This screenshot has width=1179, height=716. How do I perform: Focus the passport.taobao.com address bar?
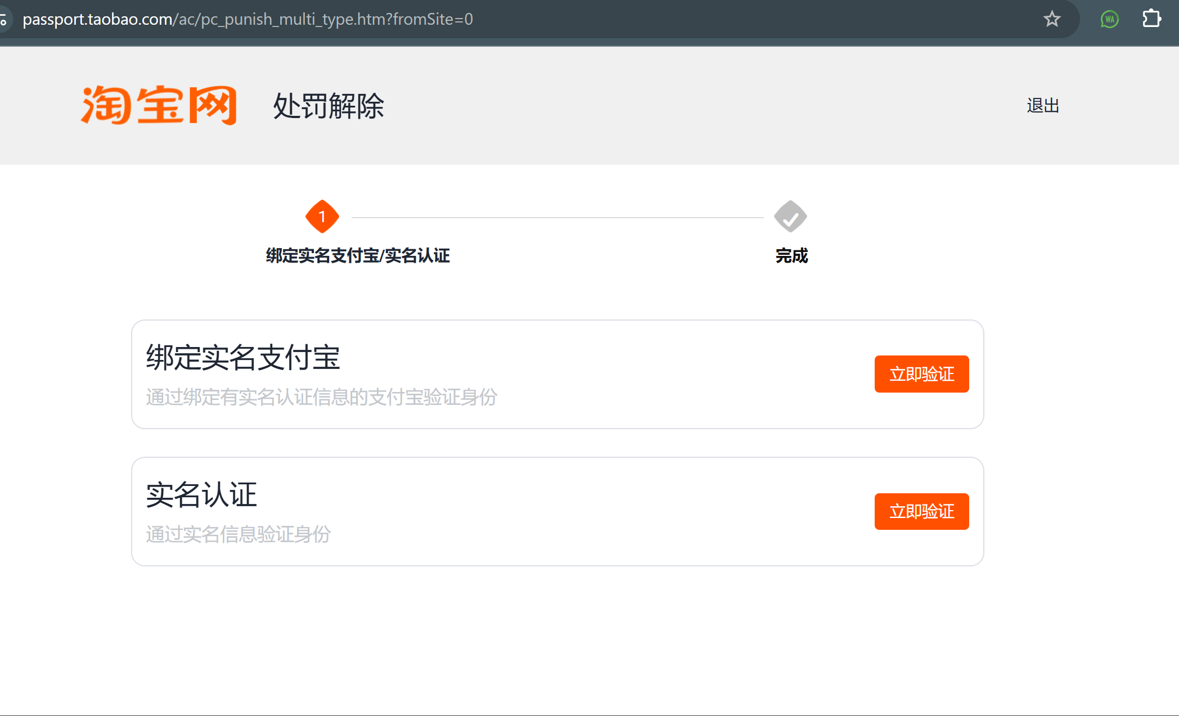point(247,19)
